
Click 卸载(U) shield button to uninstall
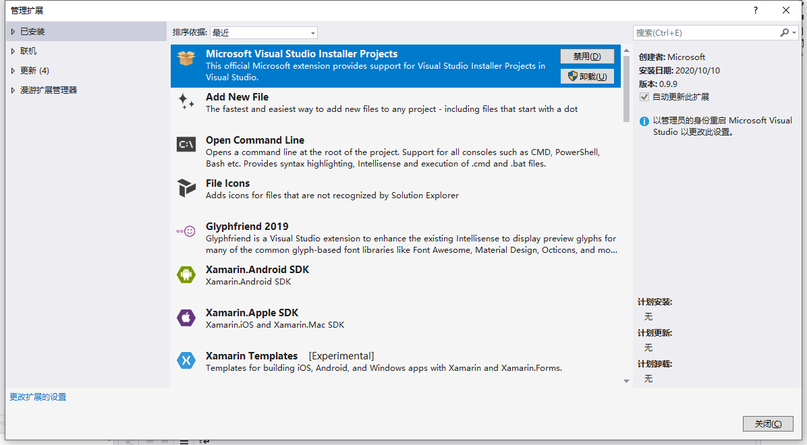[x=587, y=76]
